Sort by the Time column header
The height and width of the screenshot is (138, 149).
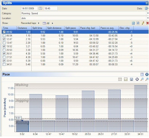[9, 28]
